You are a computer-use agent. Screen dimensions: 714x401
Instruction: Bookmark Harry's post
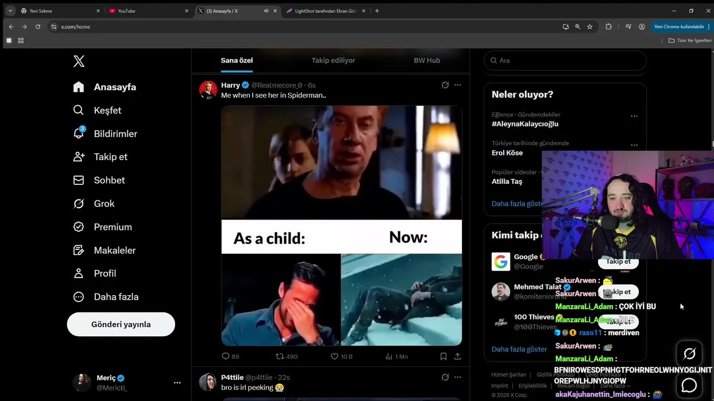[443, 356]
